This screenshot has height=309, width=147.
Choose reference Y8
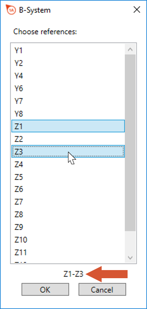(68, 114)
